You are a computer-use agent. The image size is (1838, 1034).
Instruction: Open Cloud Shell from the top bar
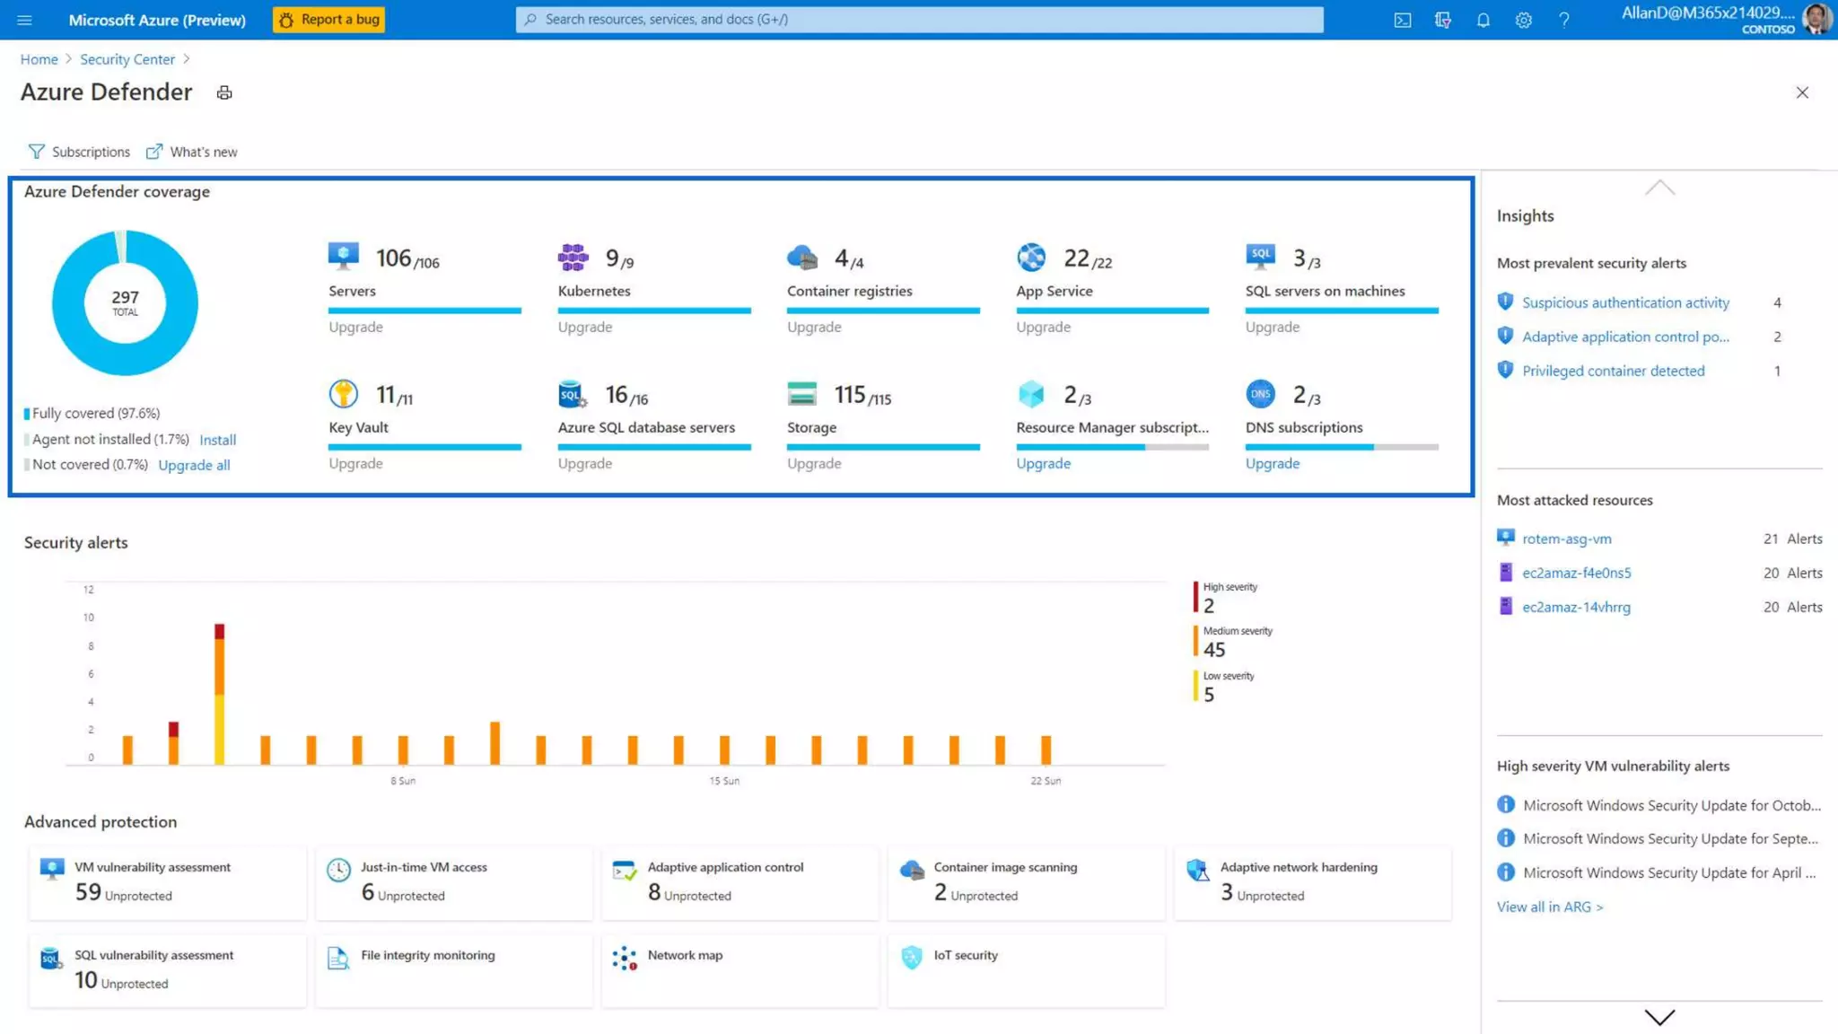point(1402,20)
